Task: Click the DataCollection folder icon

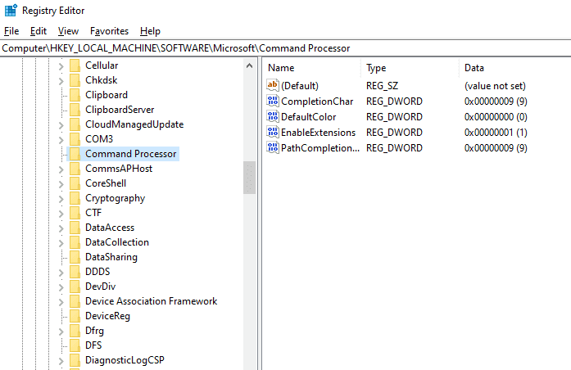Action: [75, 242]
